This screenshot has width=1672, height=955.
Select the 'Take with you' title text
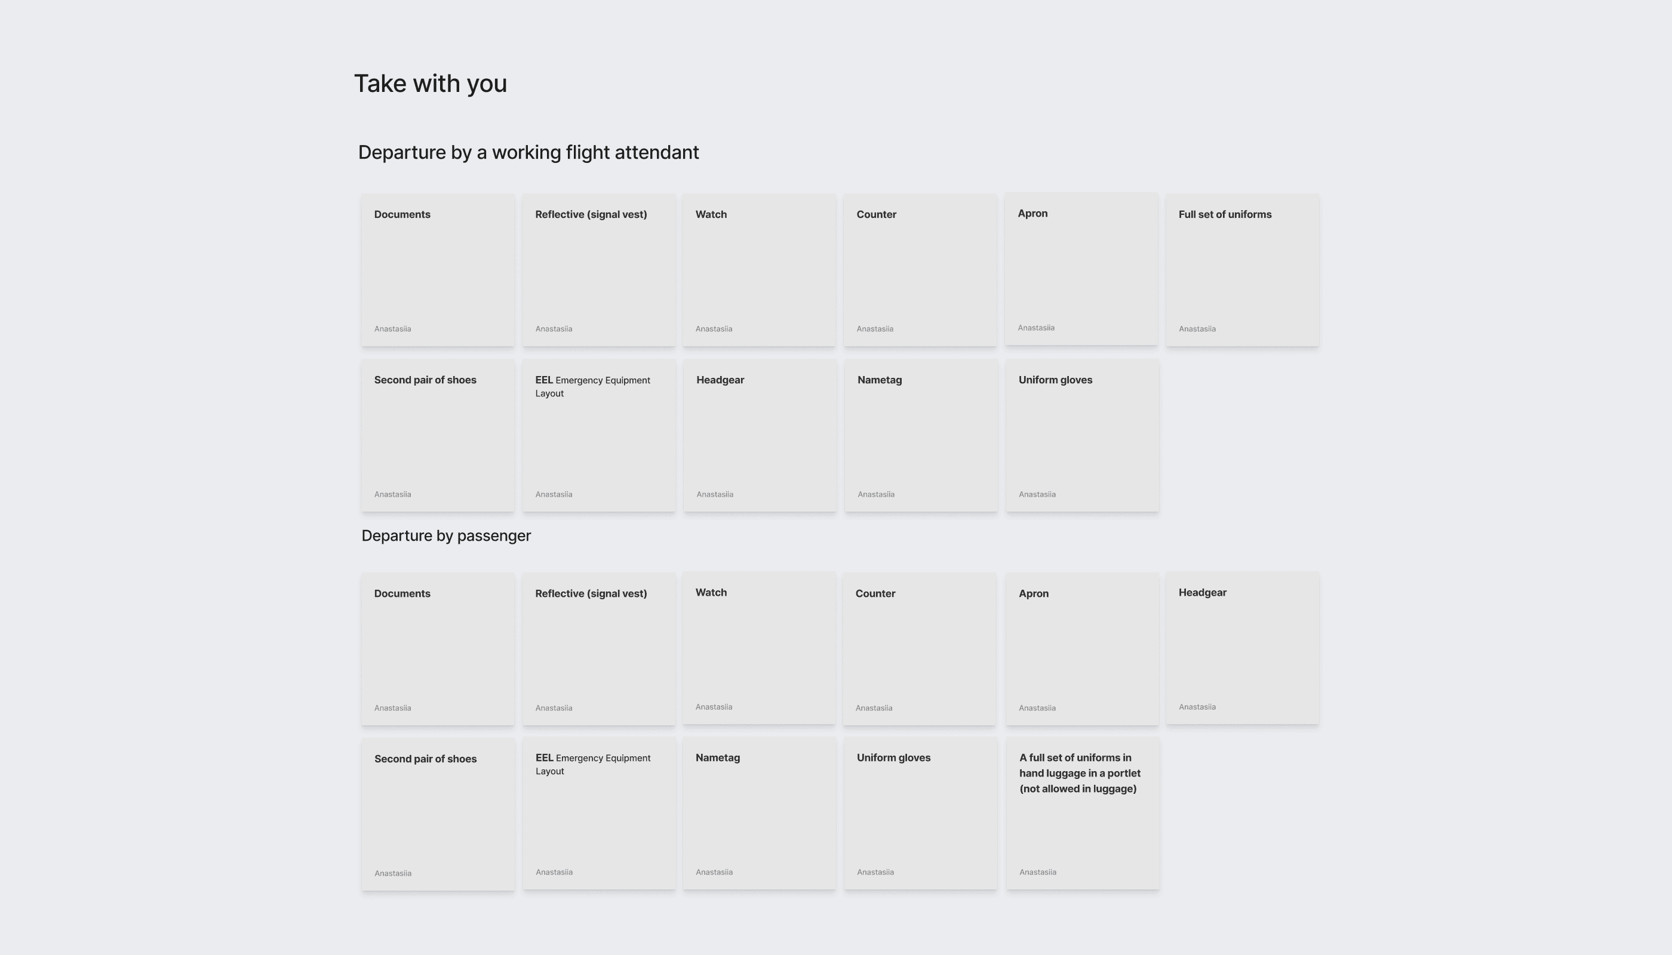(x=431, y=84)
